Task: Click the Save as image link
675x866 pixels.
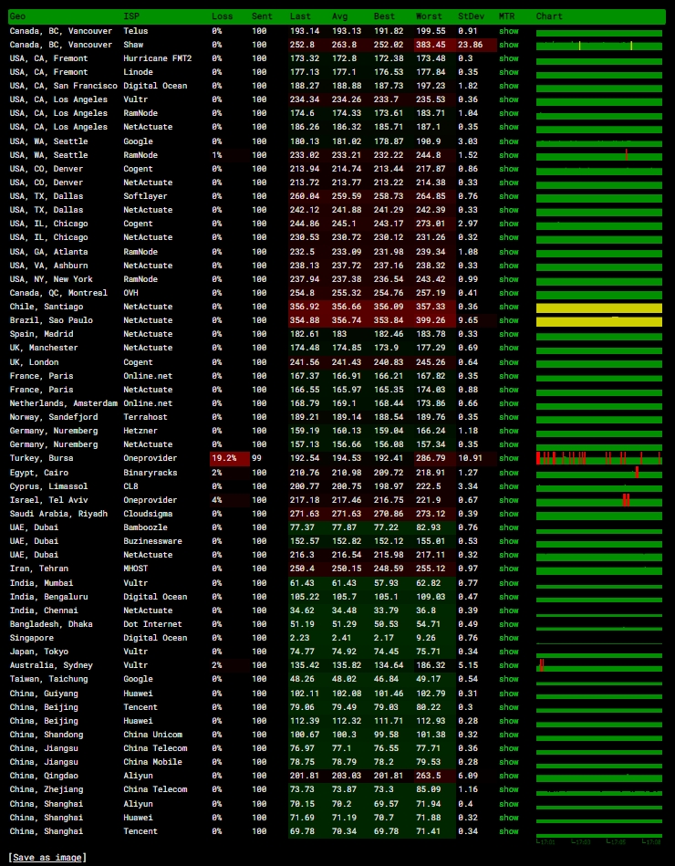Action: coord(47,858)
